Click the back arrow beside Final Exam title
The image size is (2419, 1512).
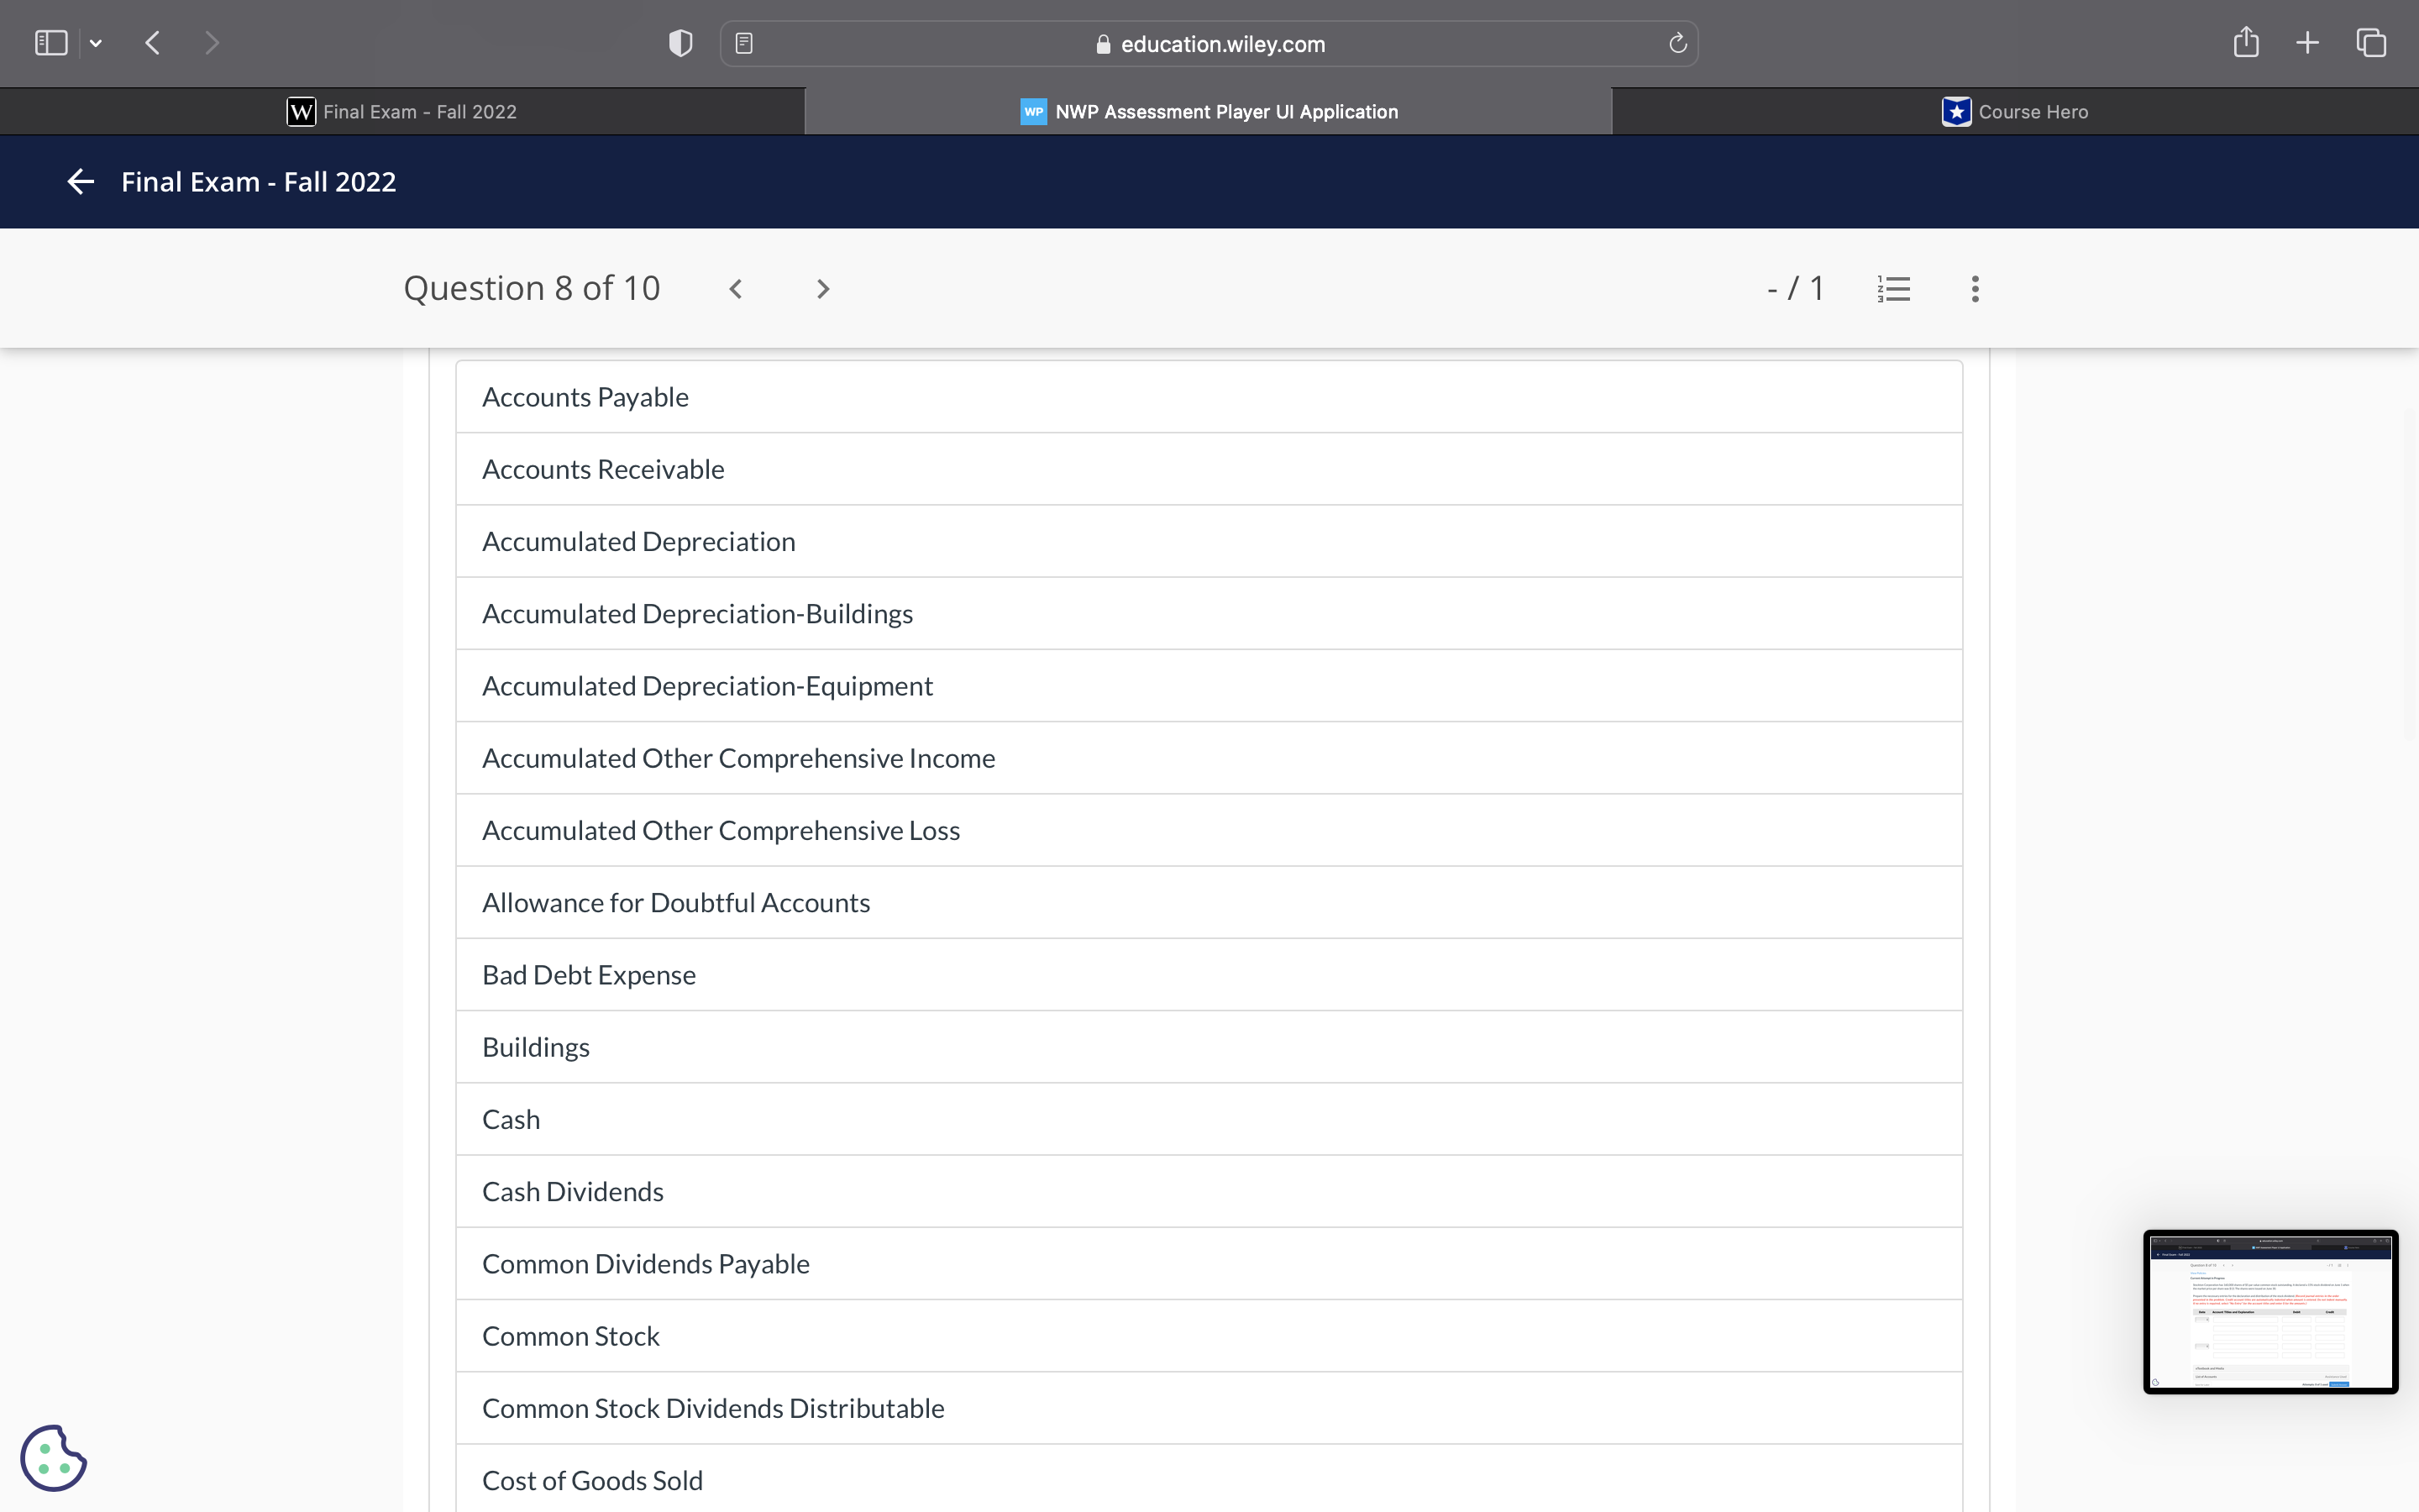coord(80,182)
